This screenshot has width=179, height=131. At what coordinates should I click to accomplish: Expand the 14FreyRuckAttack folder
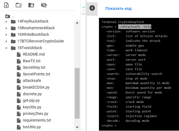[6, 21]
